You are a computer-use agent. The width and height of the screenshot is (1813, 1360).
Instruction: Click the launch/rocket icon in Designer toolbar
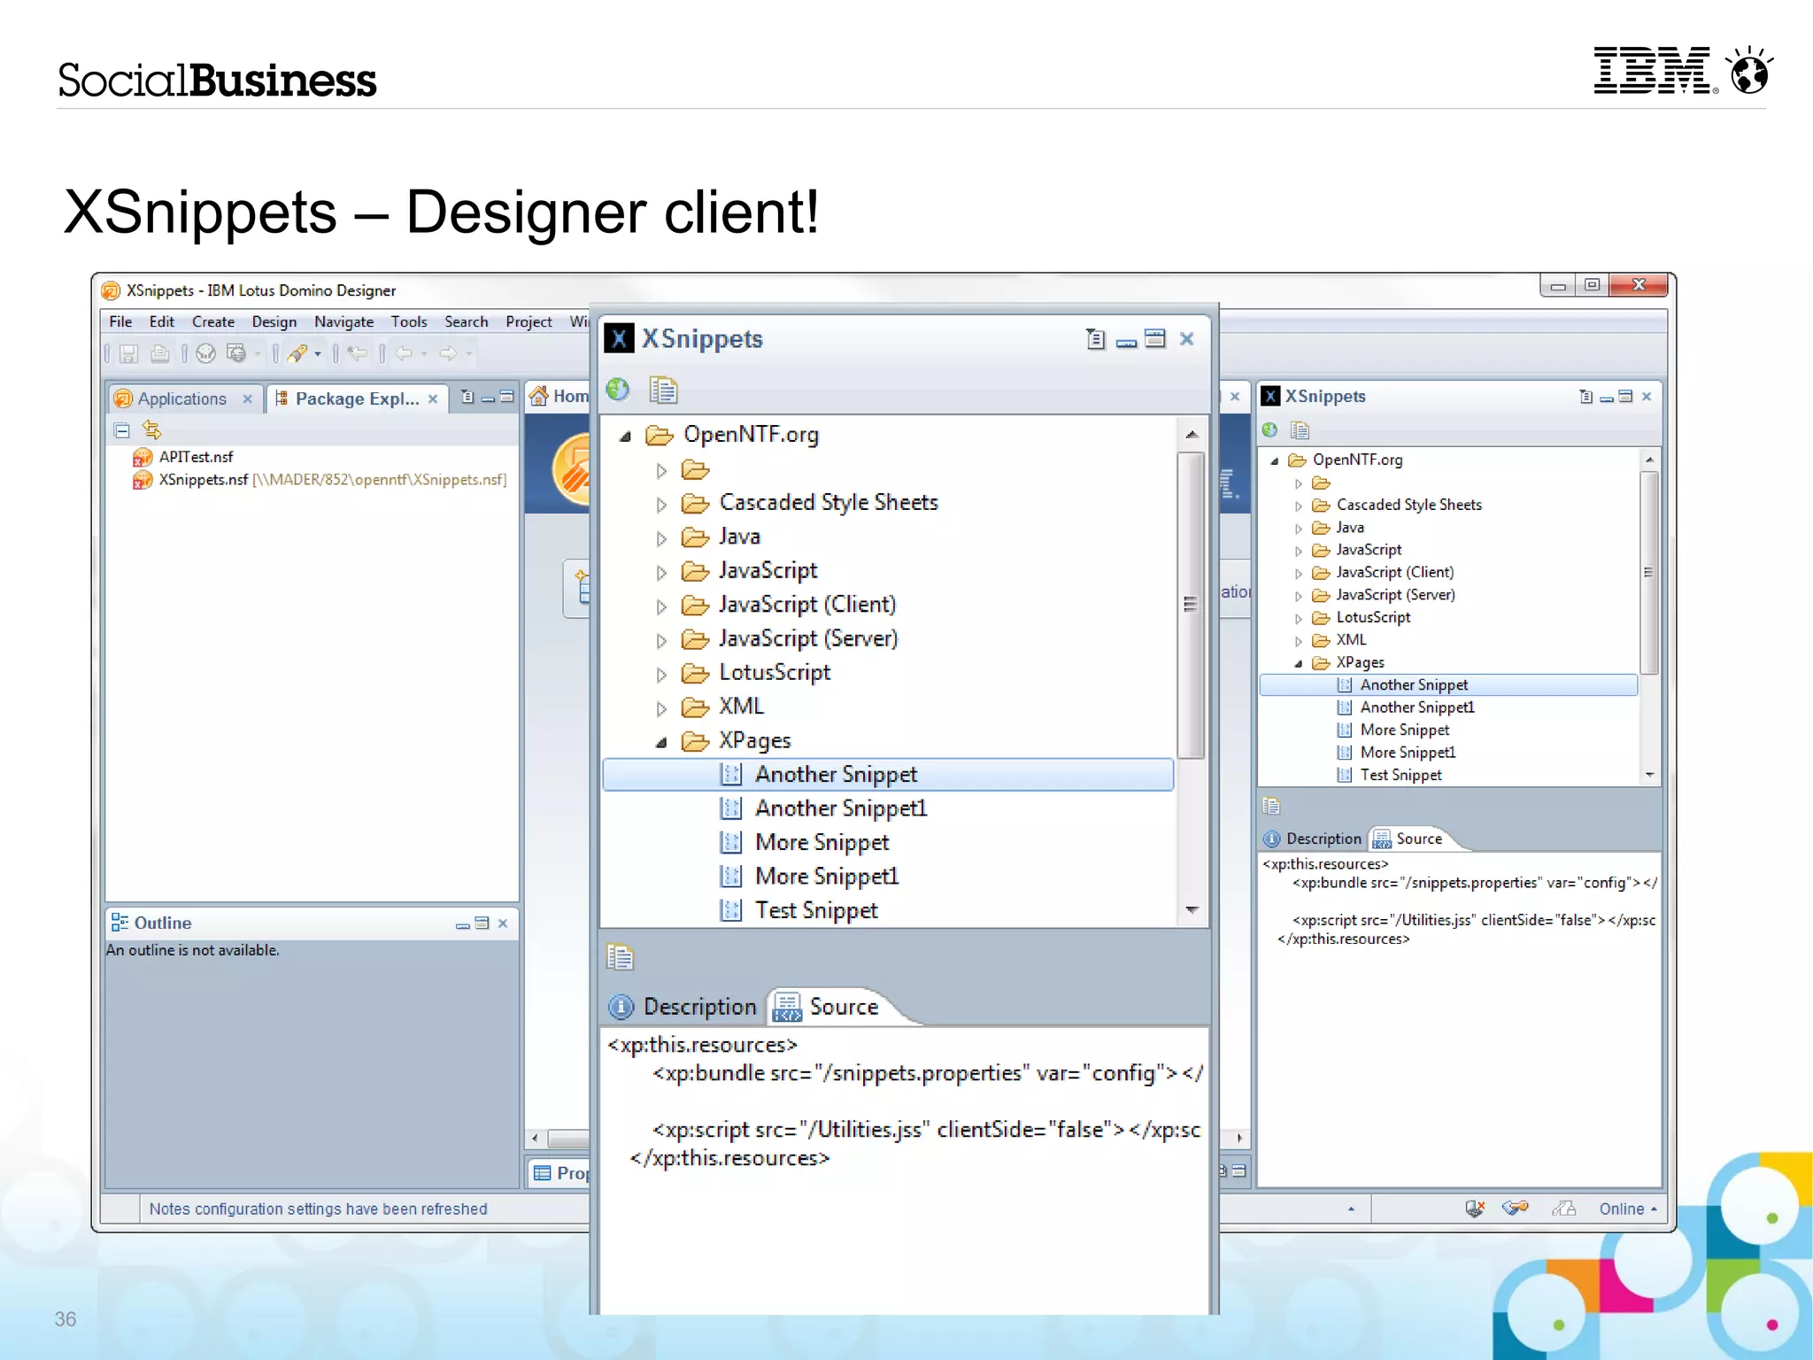[297, 354]
